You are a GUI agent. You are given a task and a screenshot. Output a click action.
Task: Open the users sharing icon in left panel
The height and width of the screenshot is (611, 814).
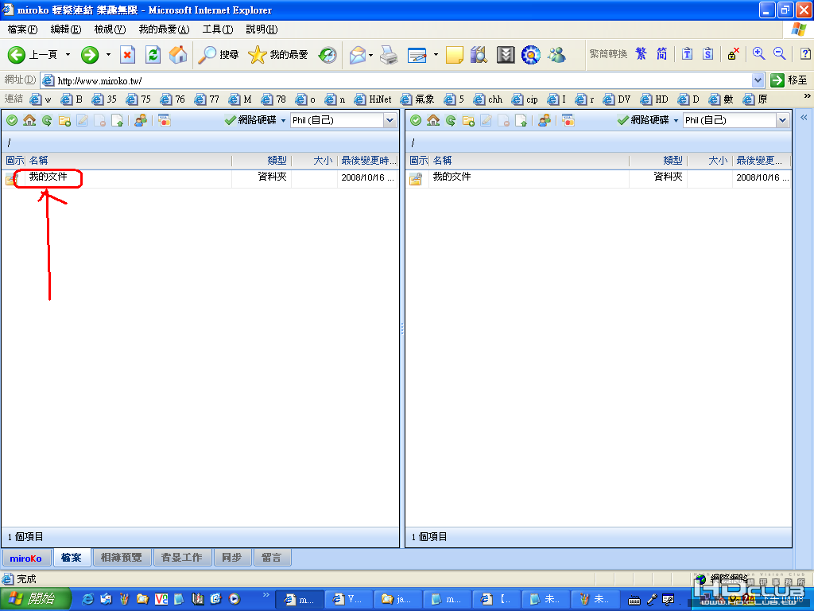click(x=140, y=121)
